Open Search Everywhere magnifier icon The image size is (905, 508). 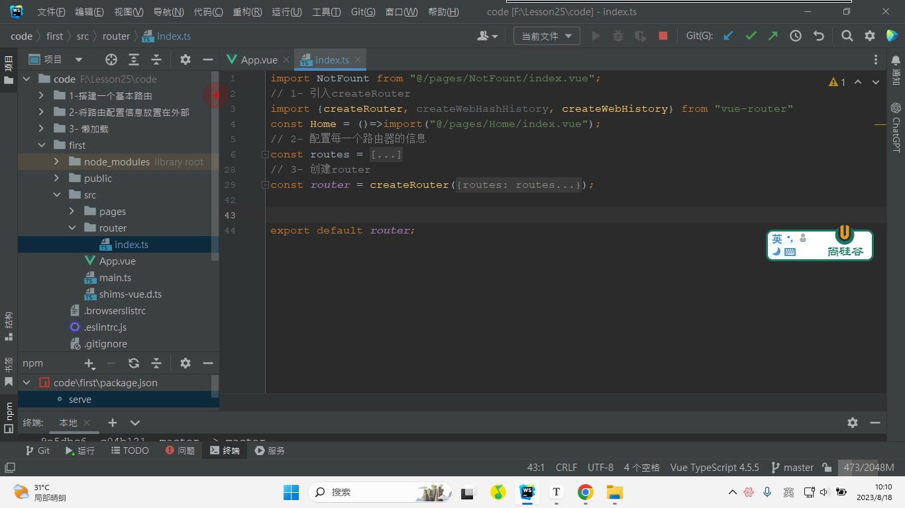coord(847,36)
